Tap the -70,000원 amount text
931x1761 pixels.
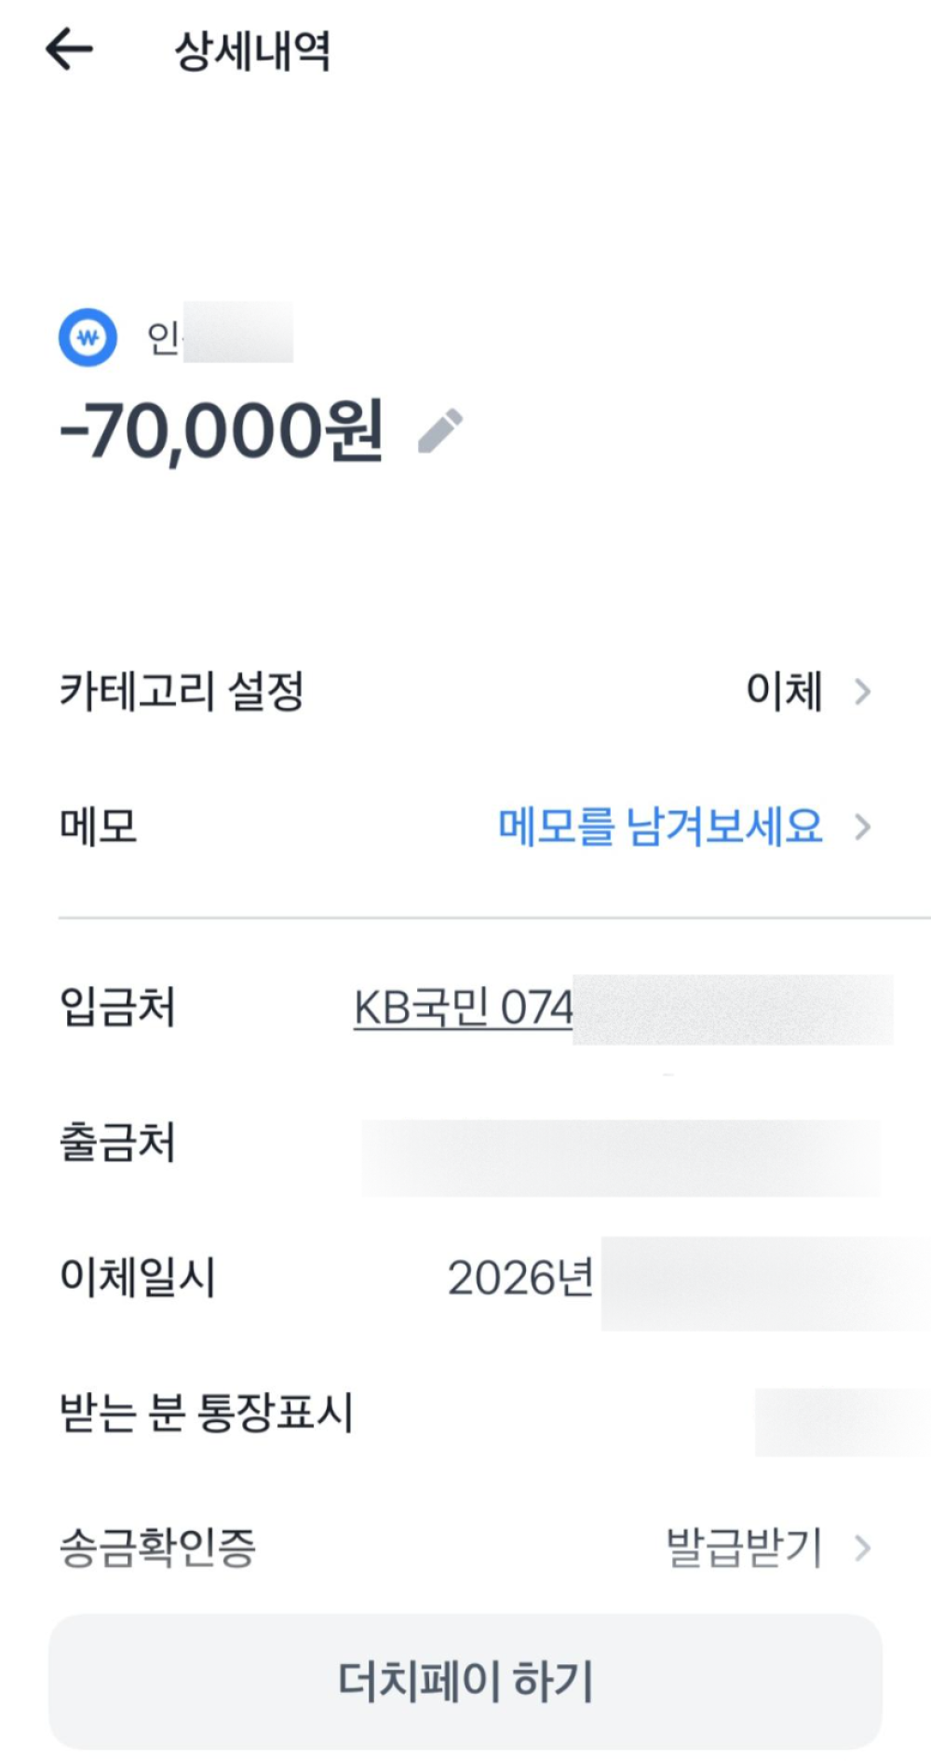tap(222, 431)
